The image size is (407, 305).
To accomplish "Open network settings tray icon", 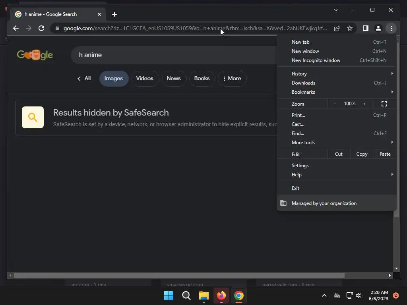I will click(x=349, y=295).
